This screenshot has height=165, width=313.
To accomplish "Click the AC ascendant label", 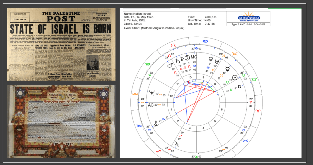I will coord(151,105).
